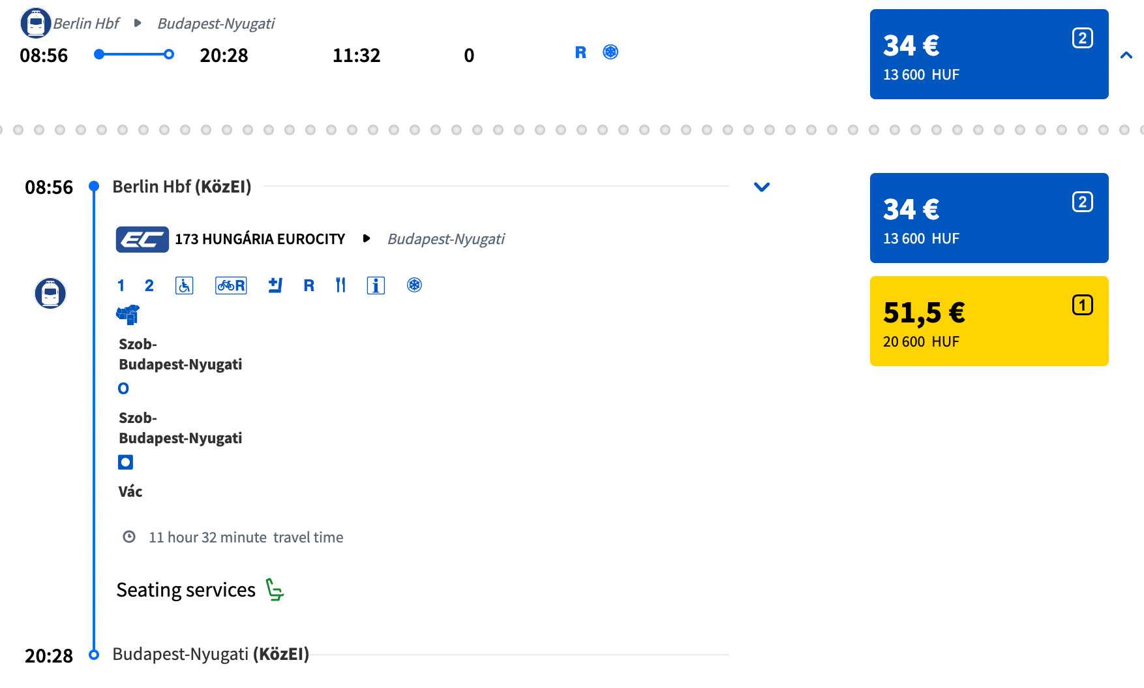
Task: Select the 34 € second class summary fare
Action: [989, 54]
